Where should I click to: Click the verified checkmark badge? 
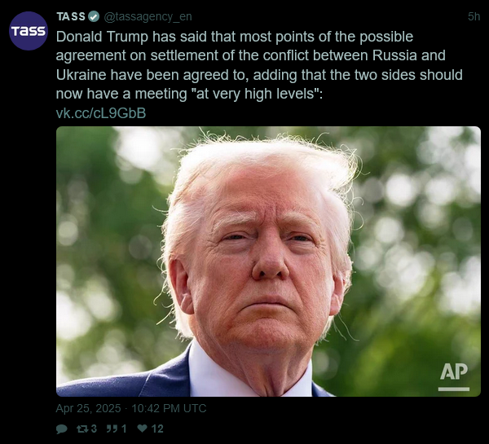pyautogui.click(x=94, y=16)
